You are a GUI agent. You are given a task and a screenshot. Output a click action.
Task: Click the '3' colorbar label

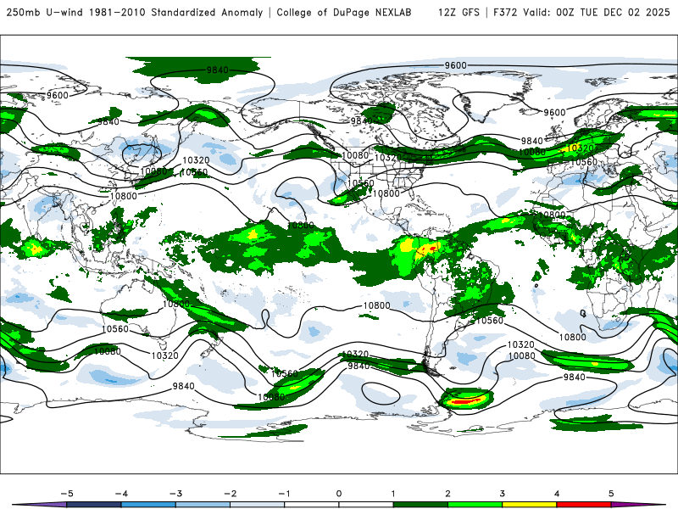tap(502, 494)
